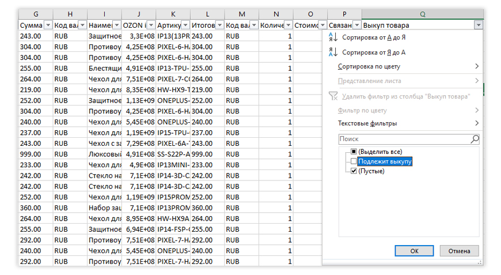Open the filter dropdown for "Стоимс" column
This screenshot has width=501, height=275.
click(323, 25)
